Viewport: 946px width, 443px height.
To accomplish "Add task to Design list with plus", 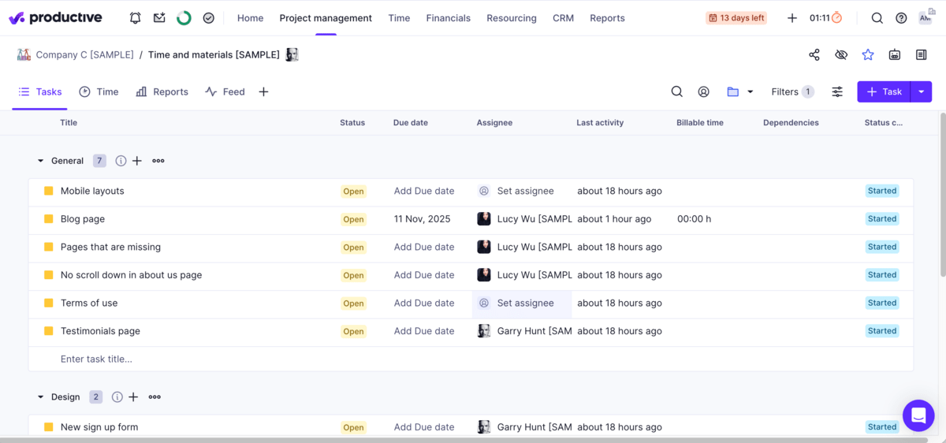I will tap(133, 397).
